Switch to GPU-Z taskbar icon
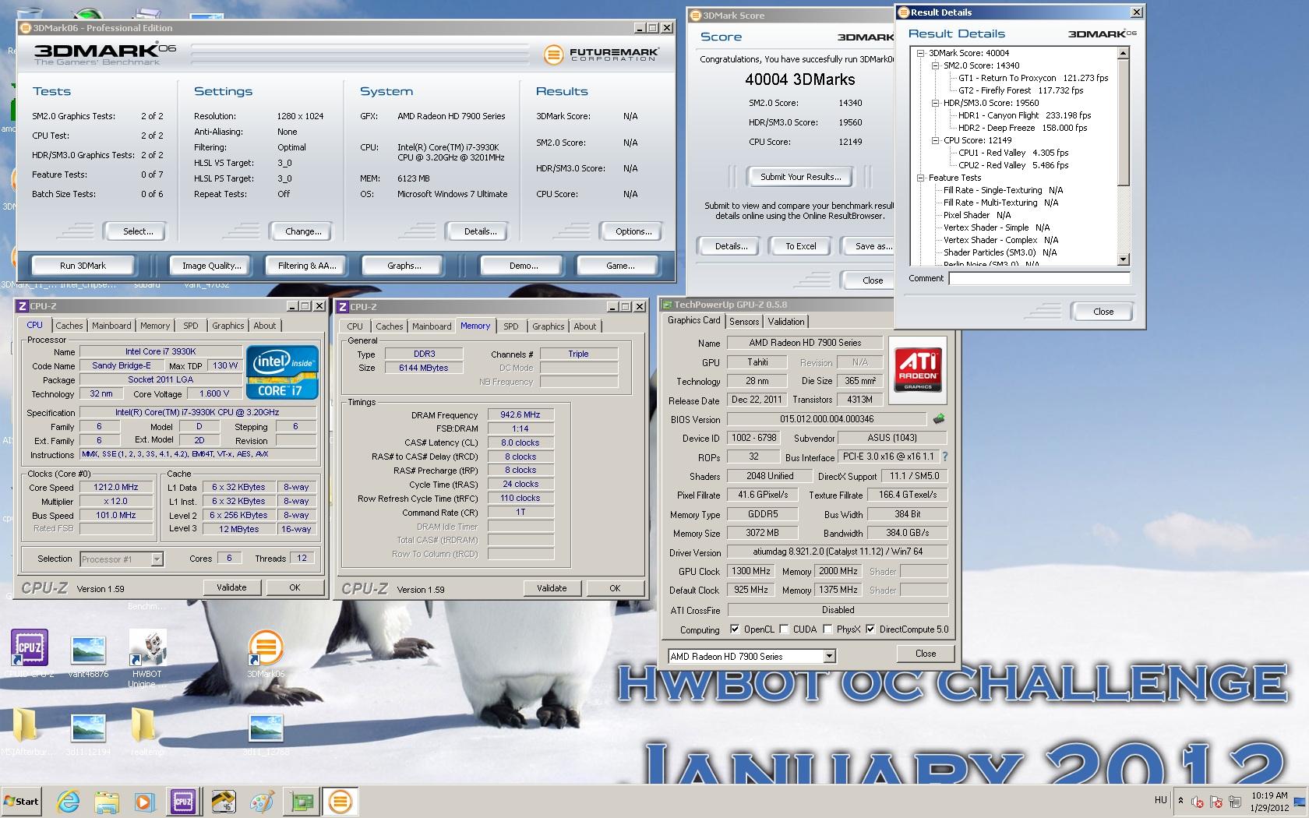 [301, 802]
